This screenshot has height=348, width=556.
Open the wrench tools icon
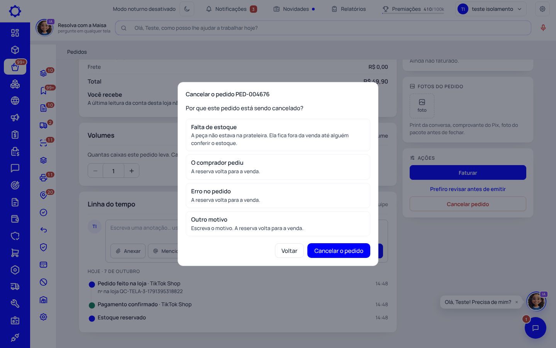pyautogui.click(x=15, y=304)
